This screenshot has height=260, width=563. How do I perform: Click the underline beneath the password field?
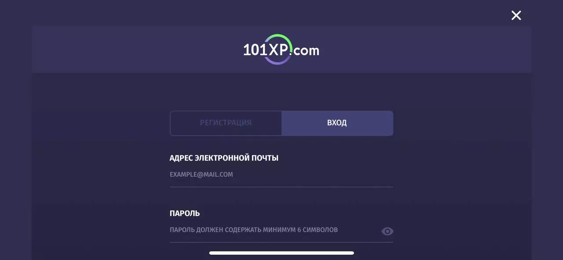point(281,242)
